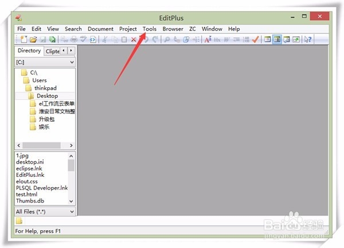The image size is (344, 248).
Task: Click the Save disk icon
Action: (43, 40)
